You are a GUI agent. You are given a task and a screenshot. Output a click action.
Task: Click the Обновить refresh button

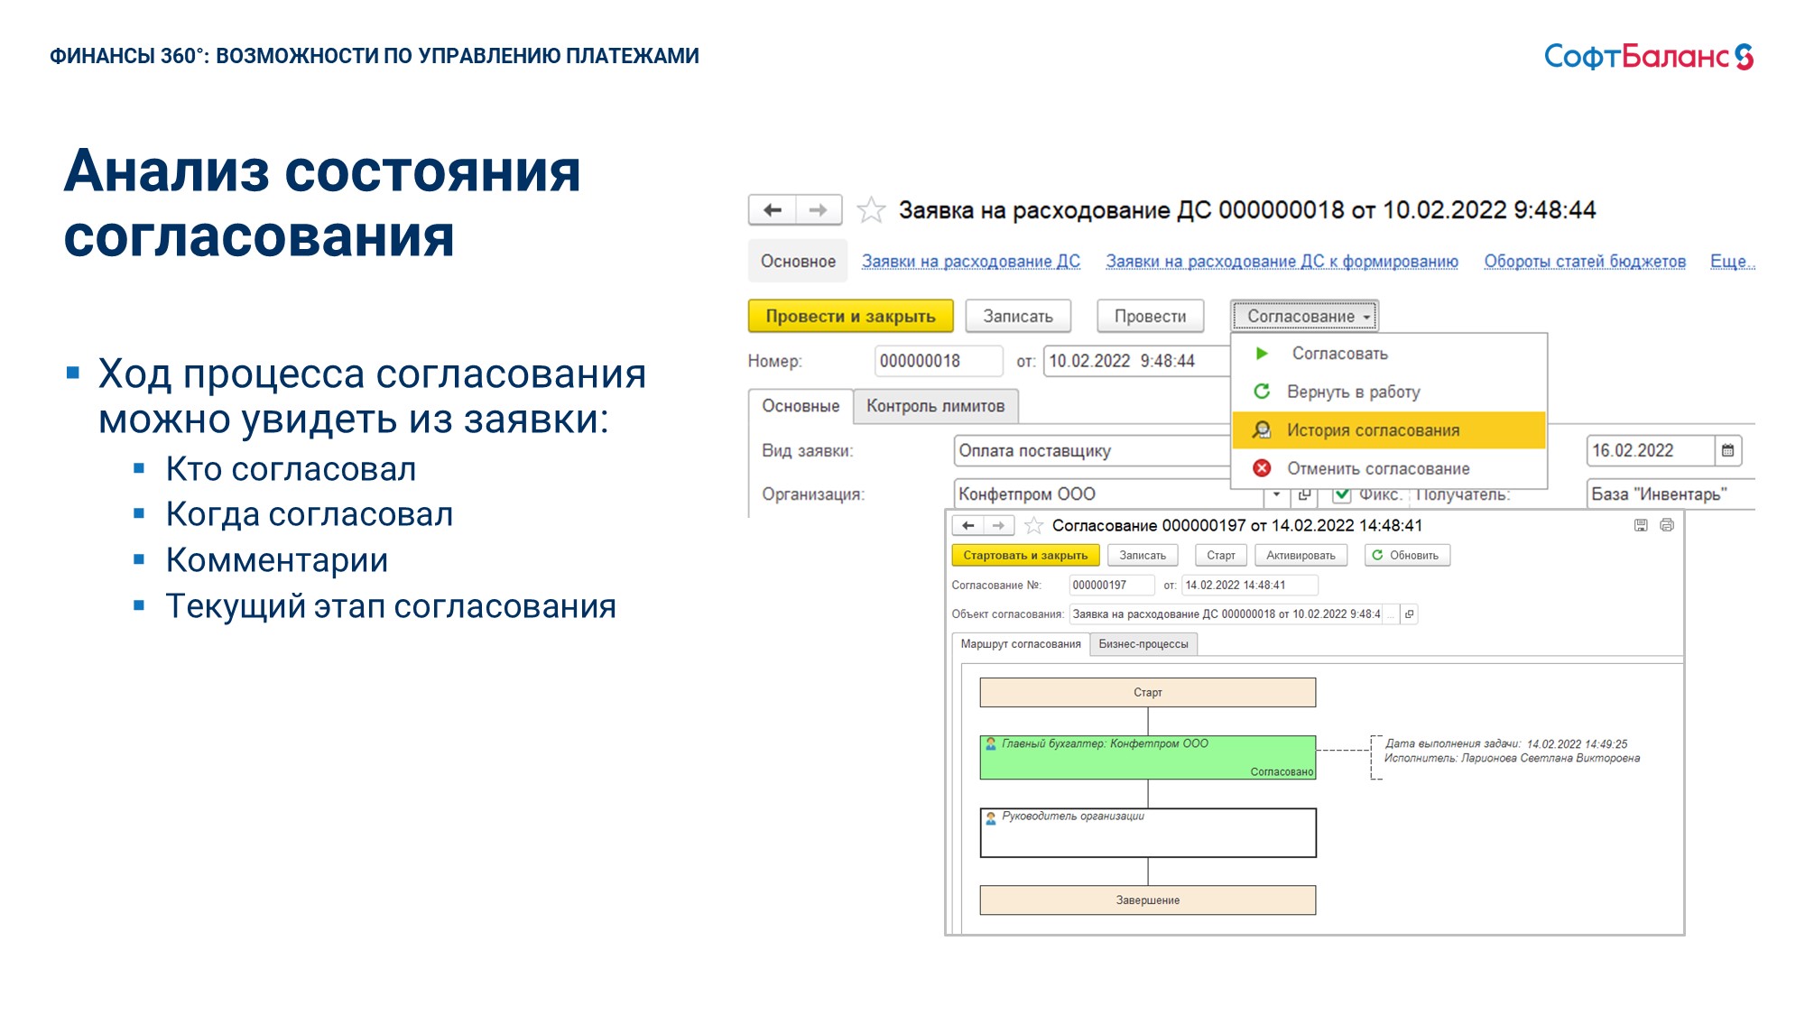[x=1407, y=555]
